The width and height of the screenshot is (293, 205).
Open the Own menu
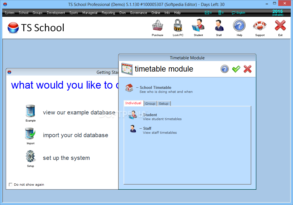pyautogui.click(x=122, y=13)
